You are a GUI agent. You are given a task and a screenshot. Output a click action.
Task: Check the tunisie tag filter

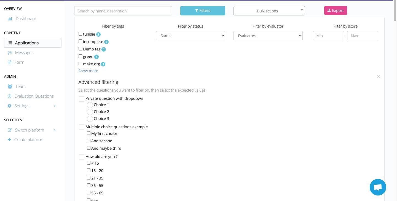(80, 34)
